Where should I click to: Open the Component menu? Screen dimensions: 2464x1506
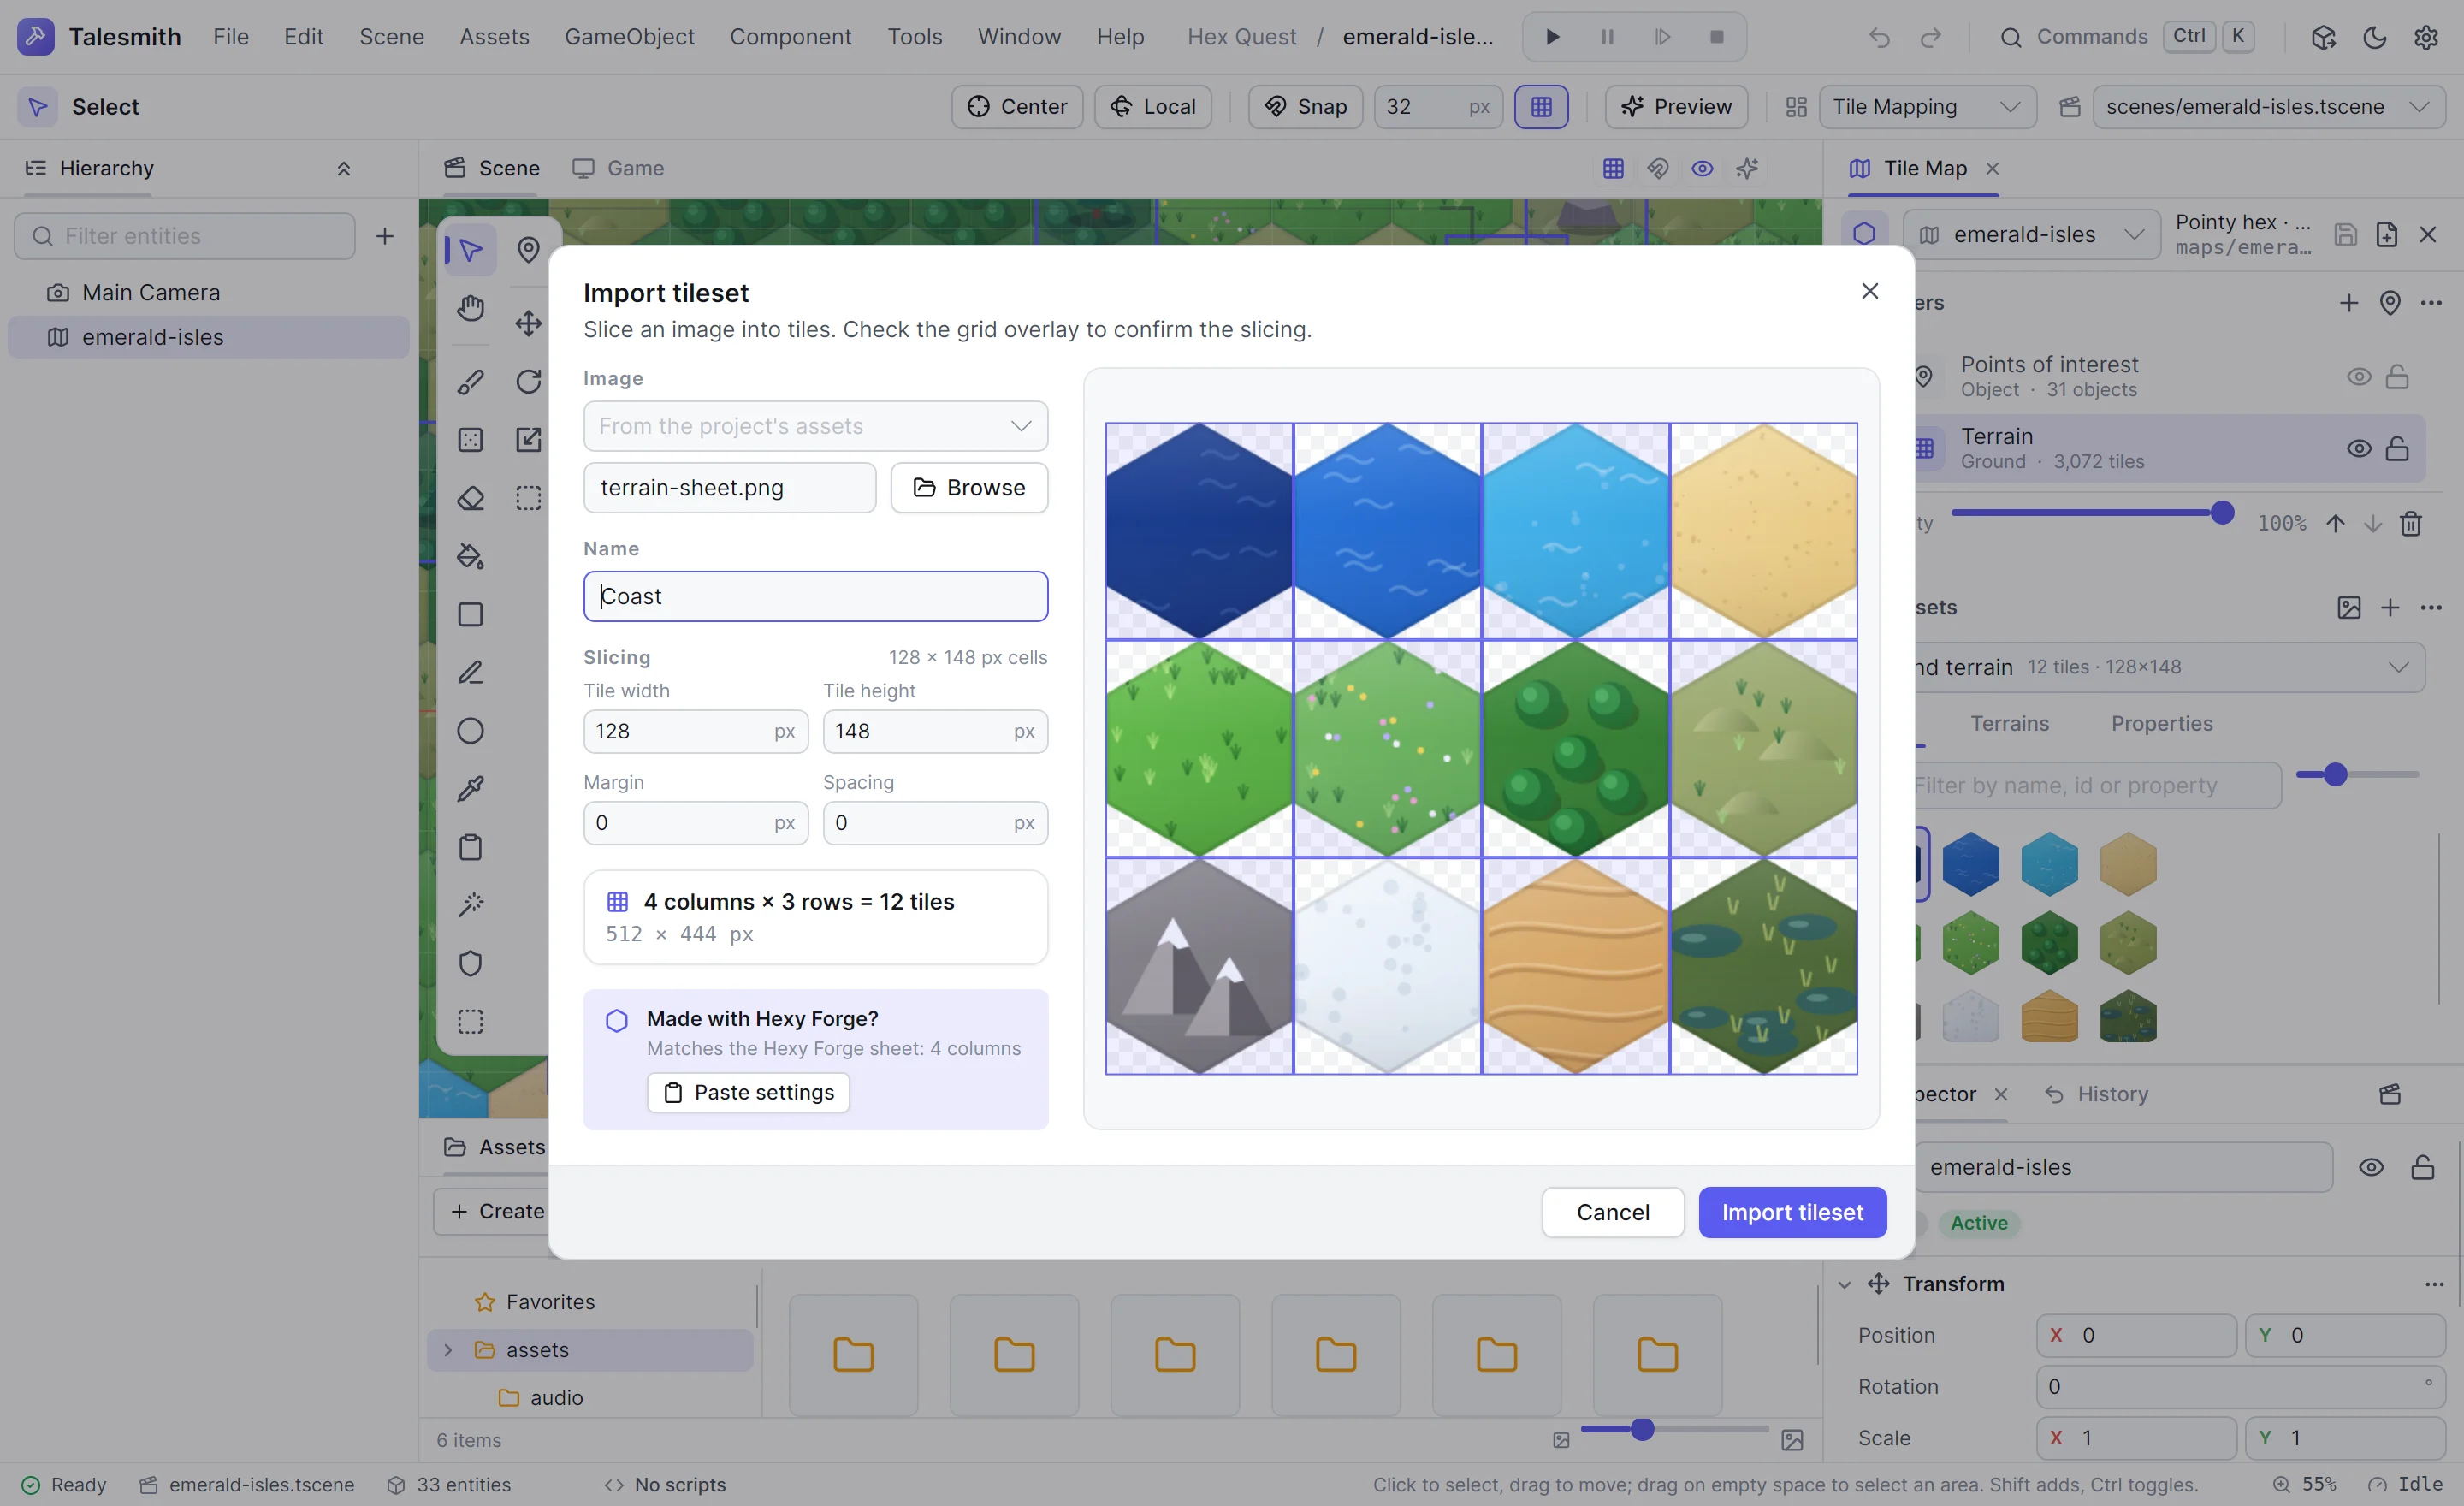790,37
